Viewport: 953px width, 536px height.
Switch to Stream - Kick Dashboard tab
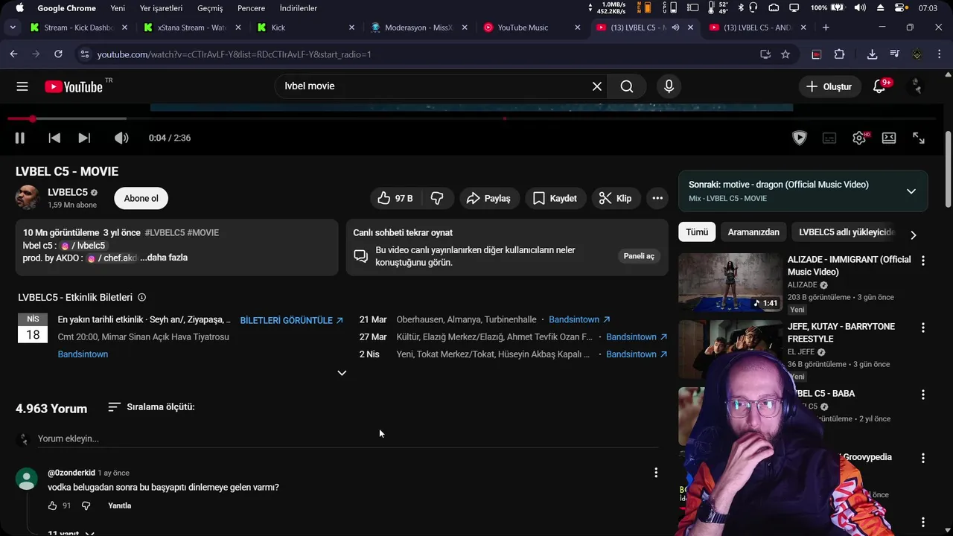[78, 28]
